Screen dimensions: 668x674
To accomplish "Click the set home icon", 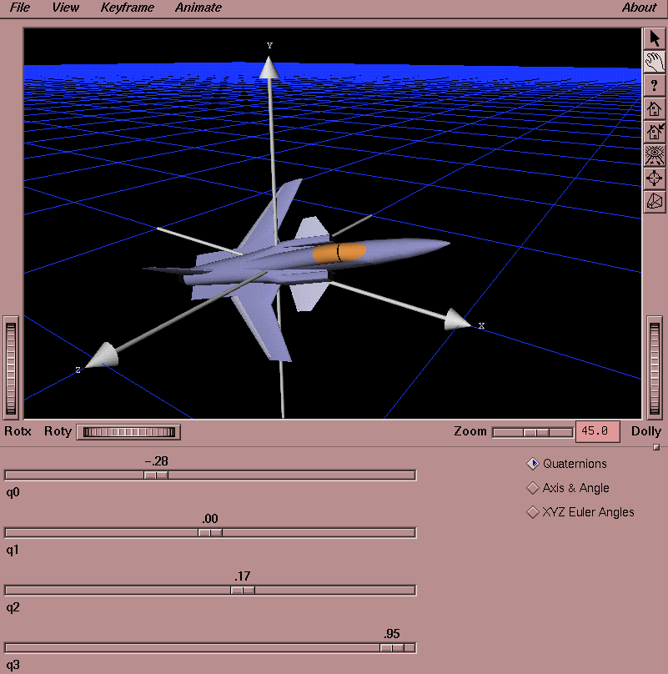I will tap(655, 132).
